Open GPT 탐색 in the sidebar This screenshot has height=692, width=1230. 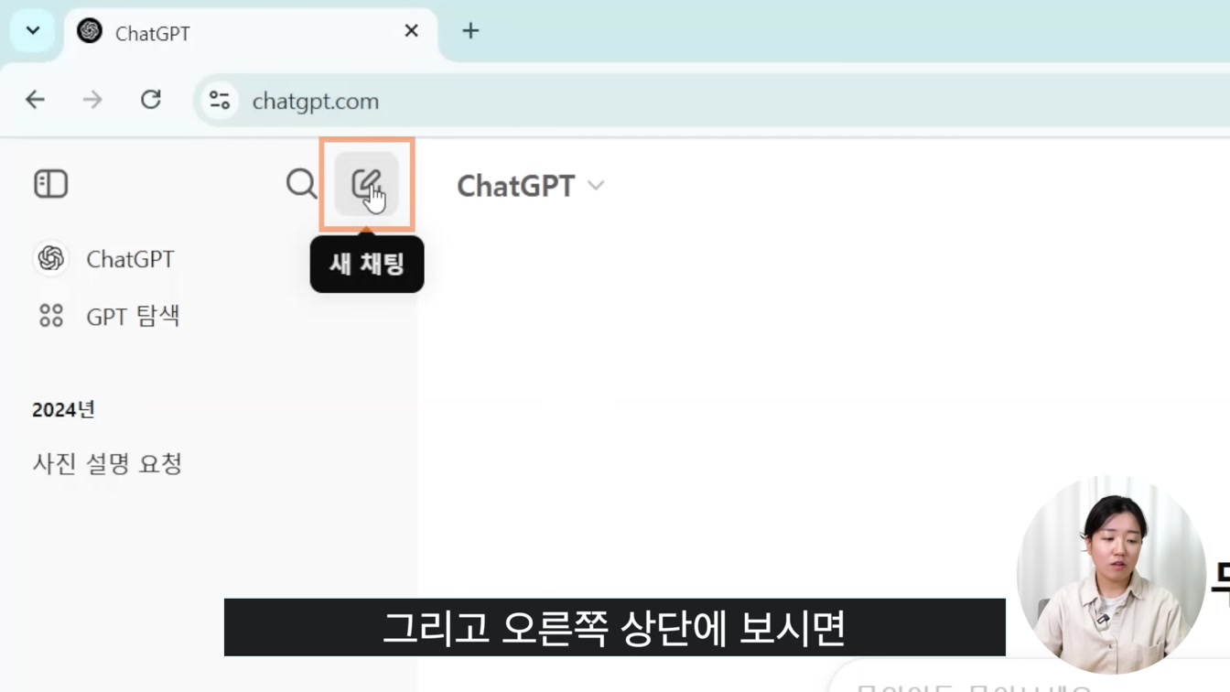click(x=109, y=316)
